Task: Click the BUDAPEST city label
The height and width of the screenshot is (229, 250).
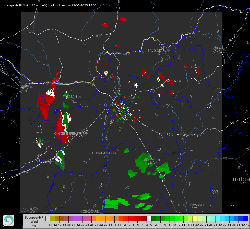Action: [x=112, y=105]
